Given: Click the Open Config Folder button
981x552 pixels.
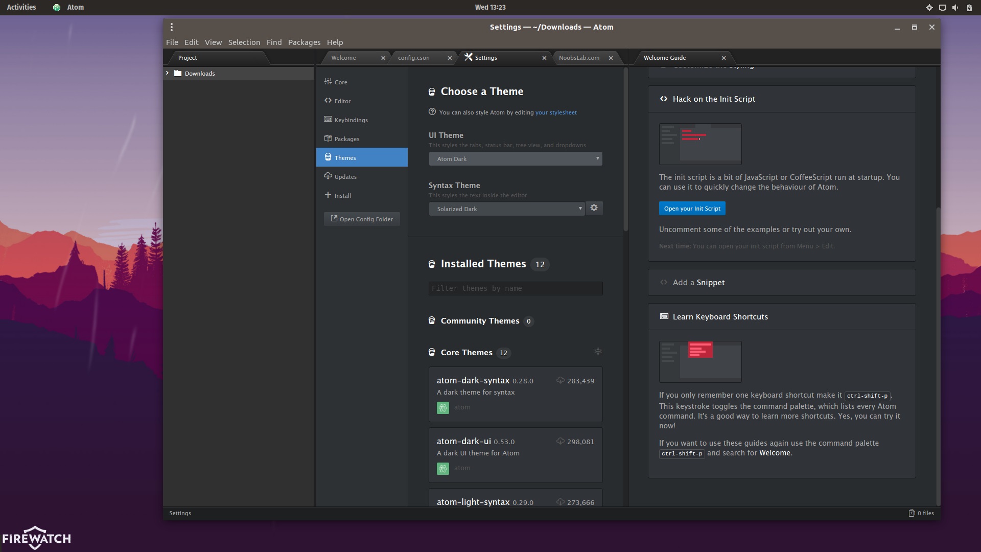Looking at the screenshot, I should pyautogui.click(x=362, y=219).
